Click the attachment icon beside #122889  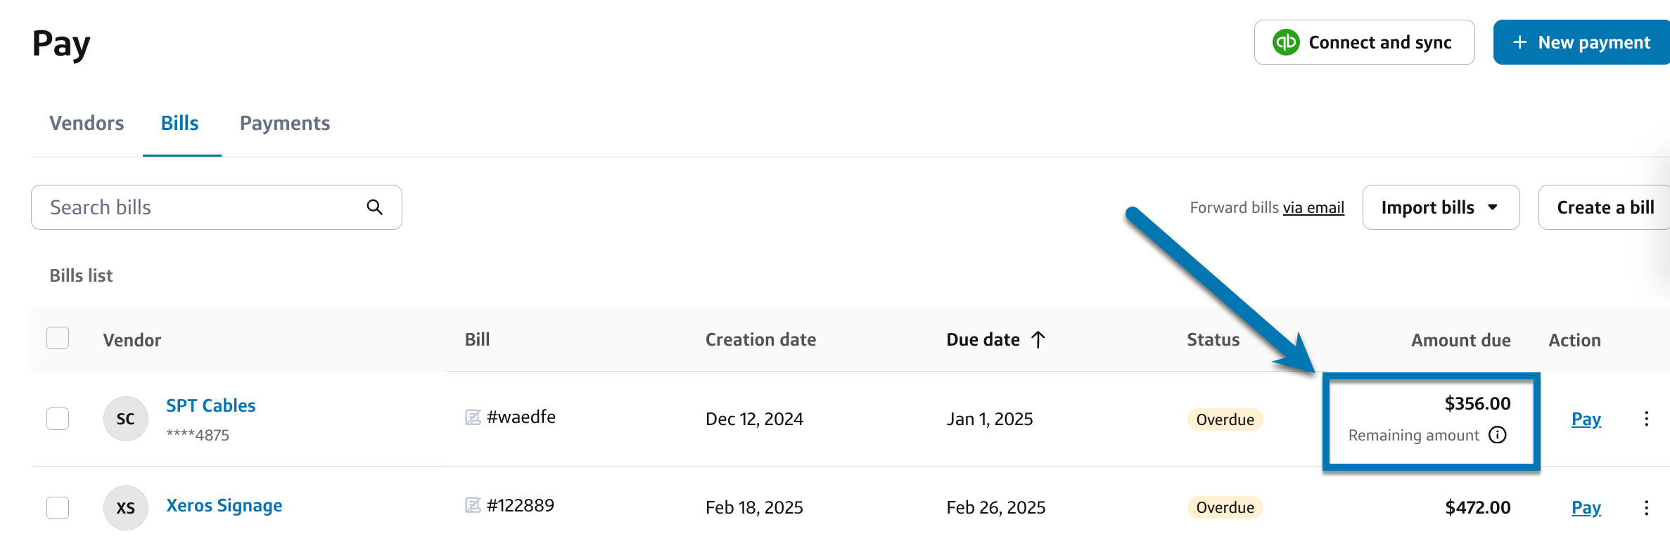[x=473, y=505]
